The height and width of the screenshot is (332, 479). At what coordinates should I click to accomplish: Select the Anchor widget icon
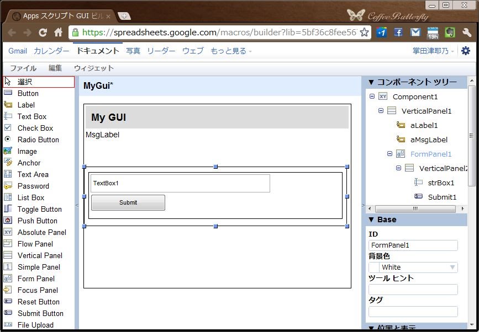click(8, 163)
